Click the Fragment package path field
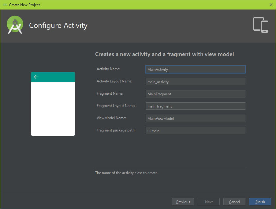The width and height of the screenshot is (276, 209). pyautogui.click(x=196, y=131)
